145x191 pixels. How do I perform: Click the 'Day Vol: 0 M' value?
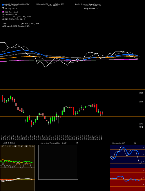91,8
